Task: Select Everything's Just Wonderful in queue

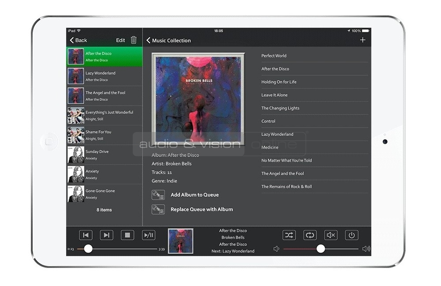Action: tap(105, 115)
